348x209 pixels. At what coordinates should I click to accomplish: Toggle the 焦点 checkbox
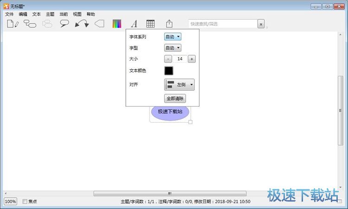25,202
